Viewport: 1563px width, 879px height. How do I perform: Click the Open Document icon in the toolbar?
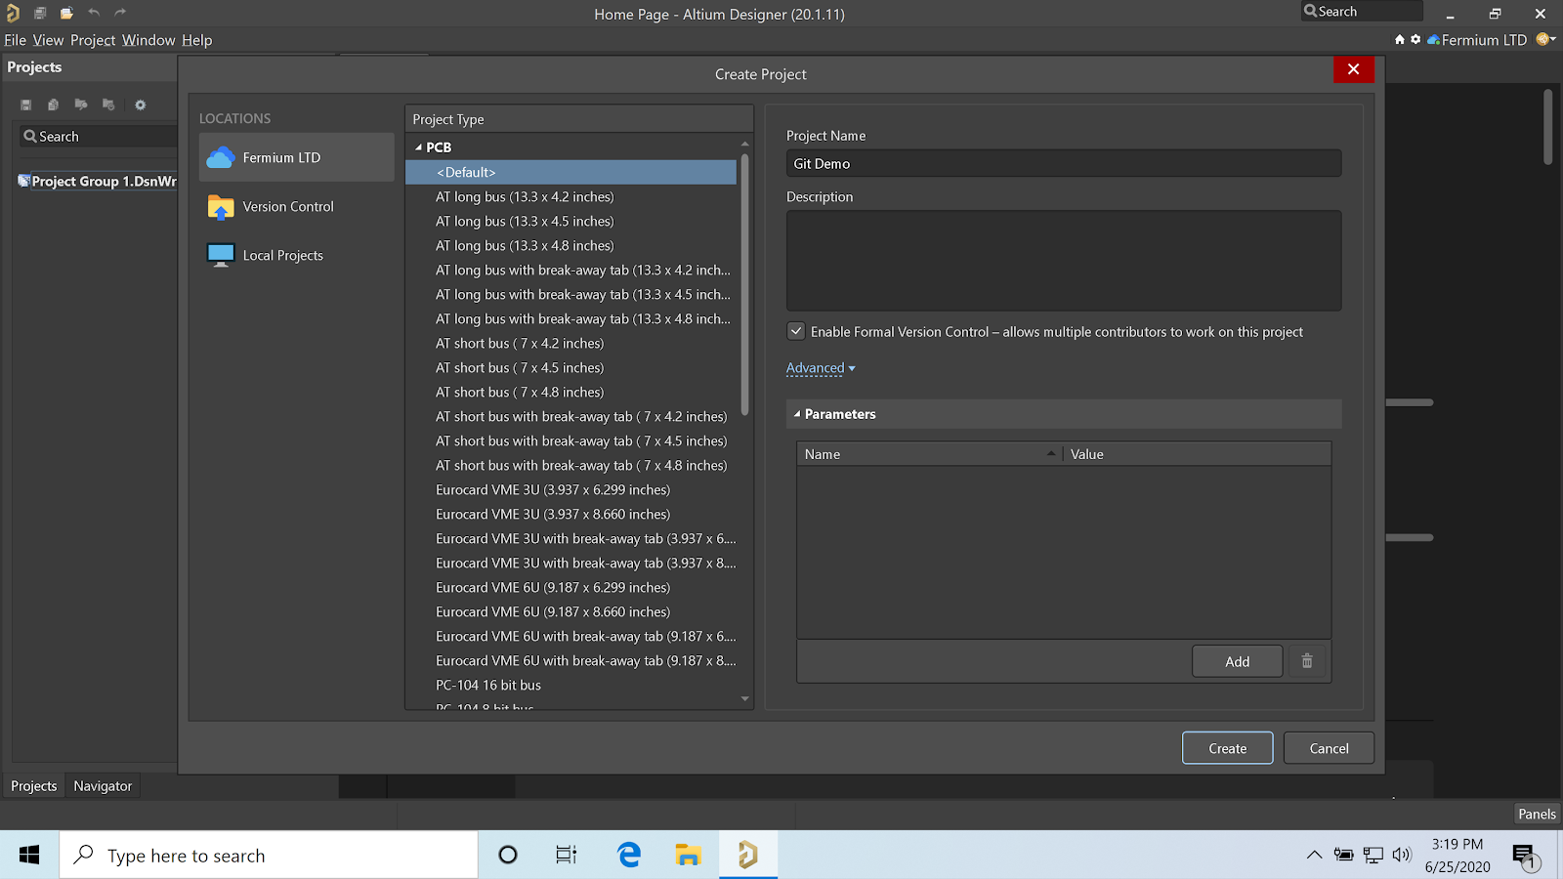point(66,13)
